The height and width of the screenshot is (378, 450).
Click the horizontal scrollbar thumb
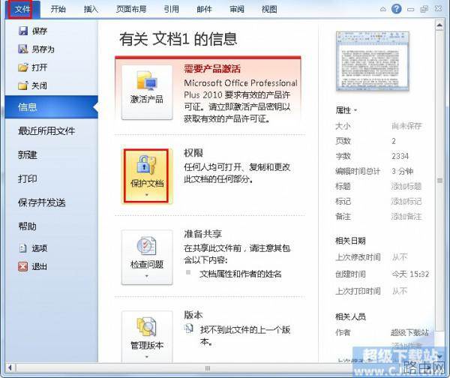point(207,368)
